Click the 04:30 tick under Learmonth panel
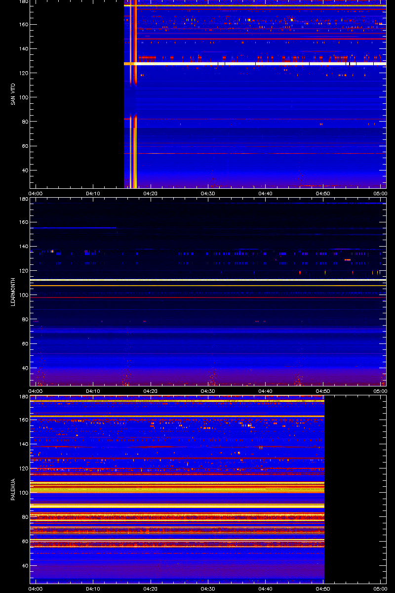395x593 pixels. click(208, 391)
